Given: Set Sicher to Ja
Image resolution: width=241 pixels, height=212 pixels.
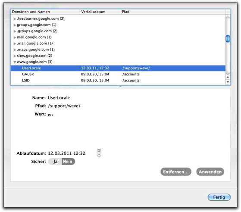Looking at the screenshot, I should (x=55, y=162).
